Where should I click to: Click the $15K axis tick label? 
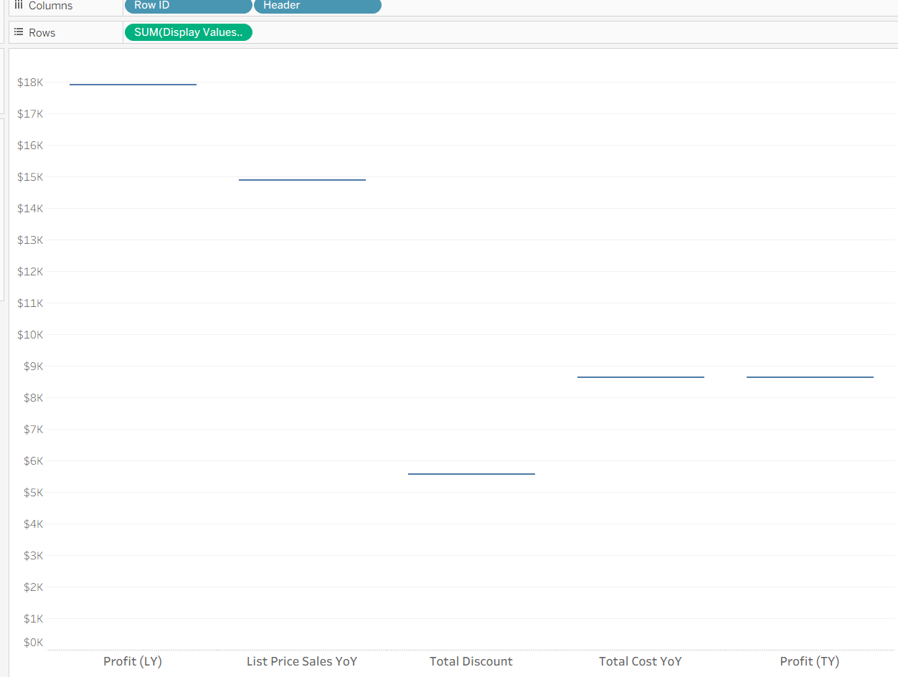(30, 177)
